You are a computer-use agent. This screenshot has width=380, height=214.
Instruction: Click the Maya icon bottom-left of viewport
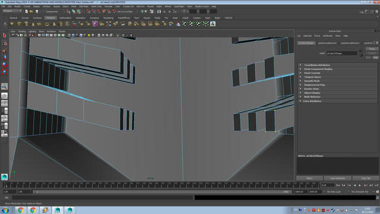4,177
